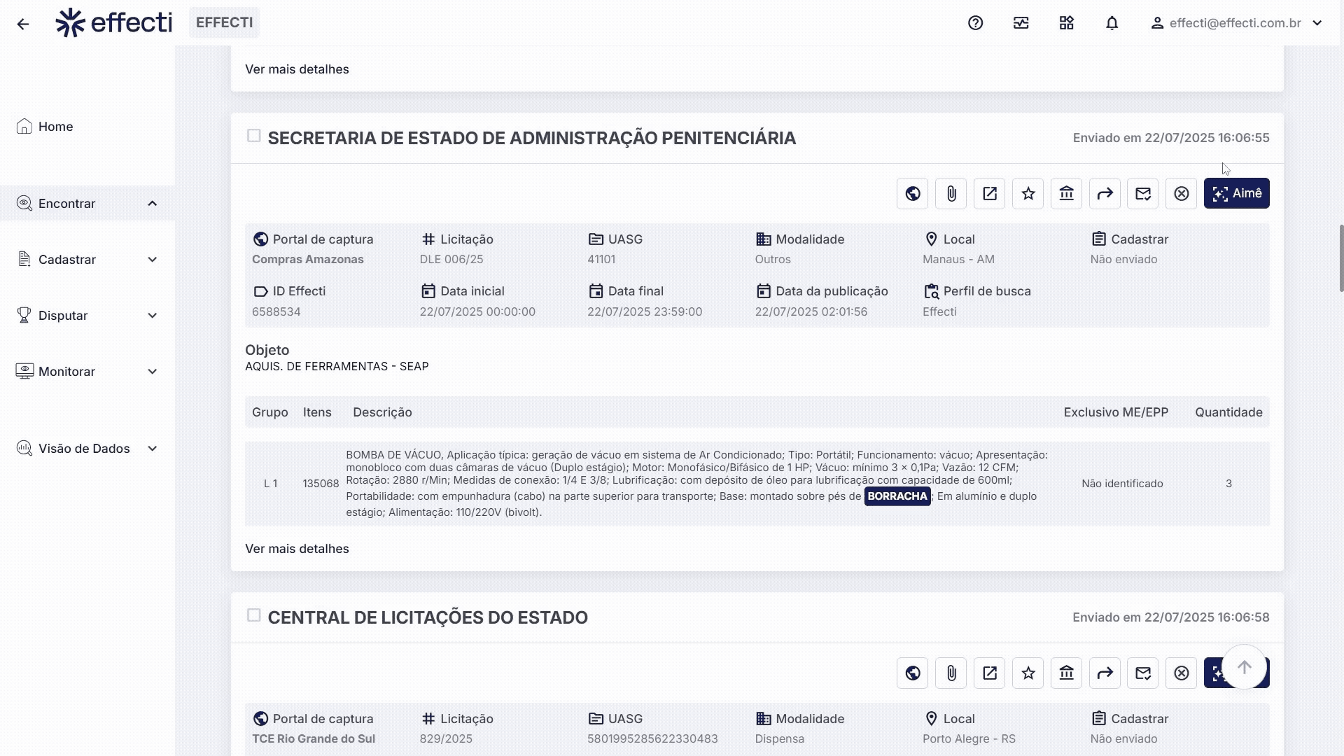
Task: Click Ver mais detalhes under the BOMBA DE VÁCUO item
Action: click(297, 549)
